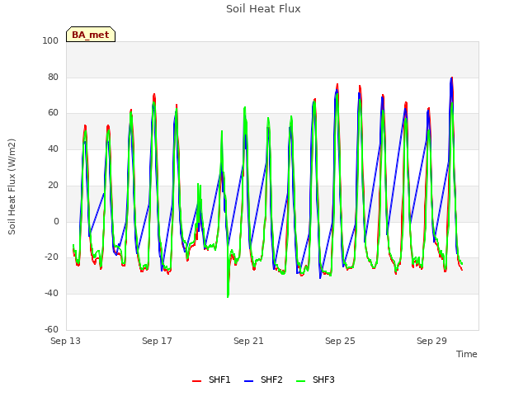This screenshot has height=396, width=528.
Task: Click the Soil Heat Flux chart title
Action: (x=263, y=9)
